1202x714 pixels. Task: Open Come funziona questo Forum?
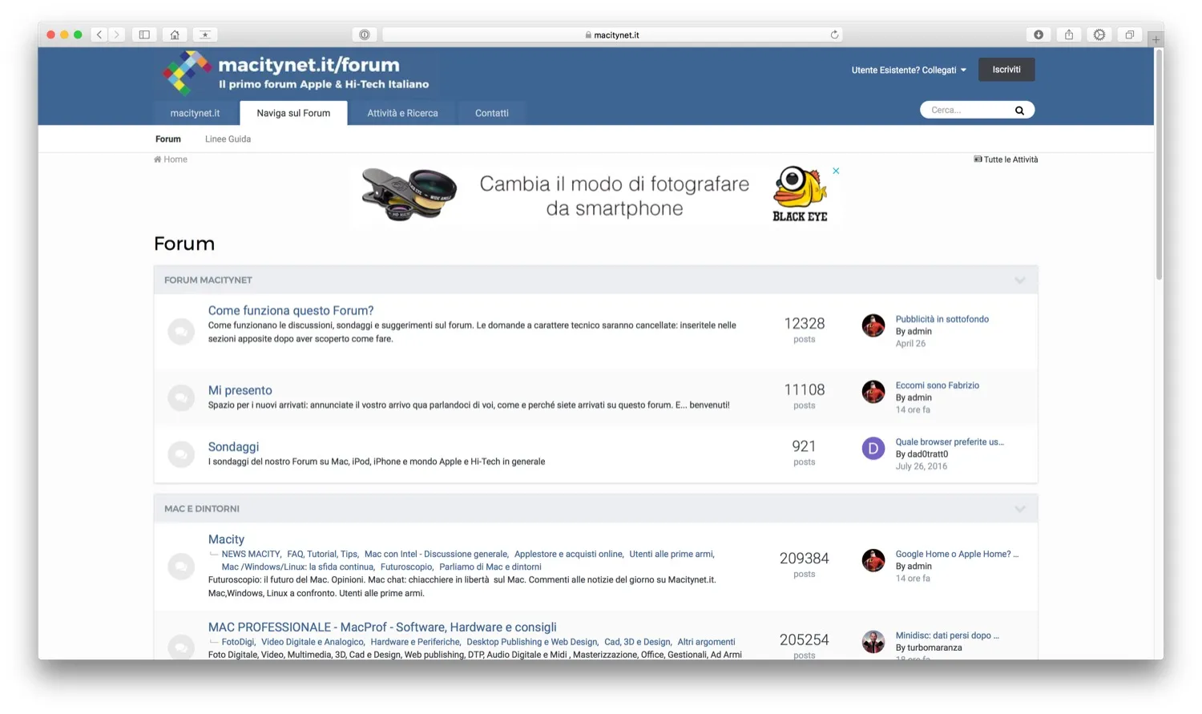[291, 311]
